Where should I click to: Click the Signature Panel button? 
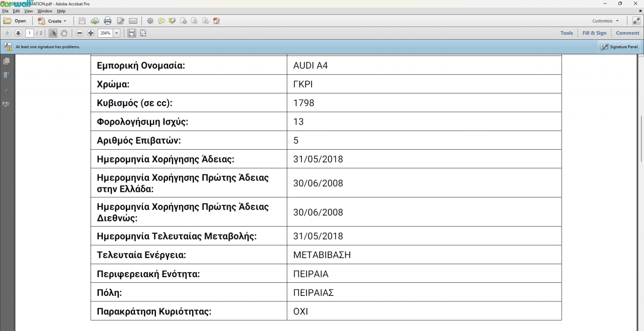tap(619, 47)
